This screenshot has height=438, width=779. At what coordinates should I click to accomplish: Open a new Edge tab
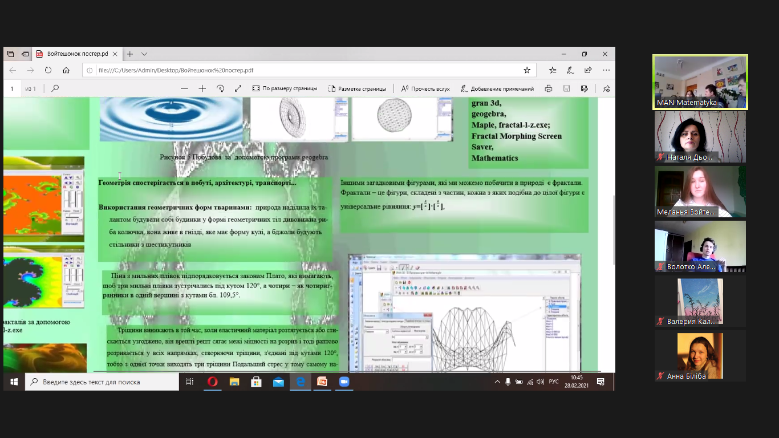[x=129, y=54]
